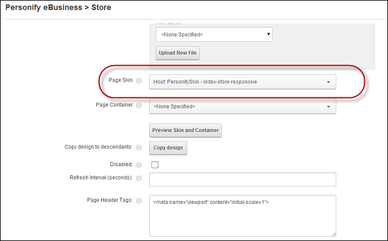Click Preview Skin and Container
The width and height of the screenshot is (388, 241).
tap(185, 130)
